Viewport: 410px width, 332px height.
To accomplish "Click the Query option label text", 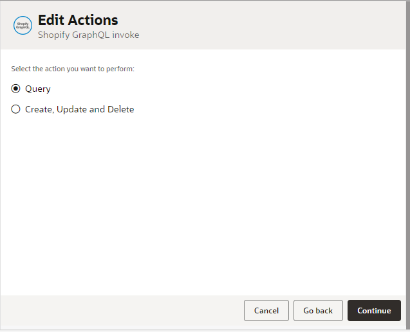I will [x=38, y=89].
